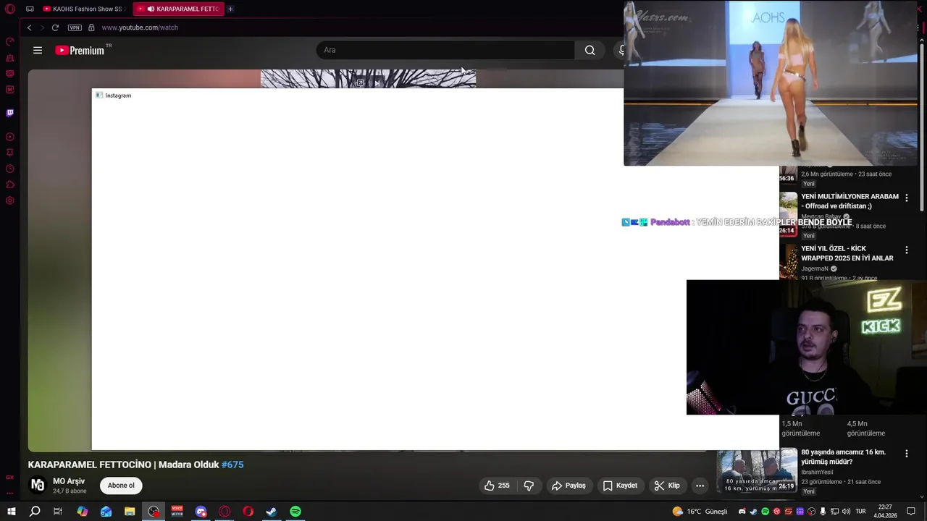Image resolution: width=927 pixels, height=521 pixels.
Task: Open 80 yaşında amcamız video title
Action: pyautogui.click(x=843, y=457)
